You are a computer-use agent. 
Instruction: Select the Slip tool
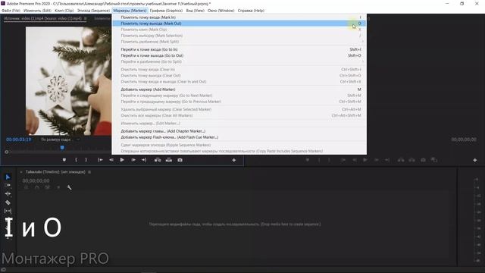tap(8, 211)
